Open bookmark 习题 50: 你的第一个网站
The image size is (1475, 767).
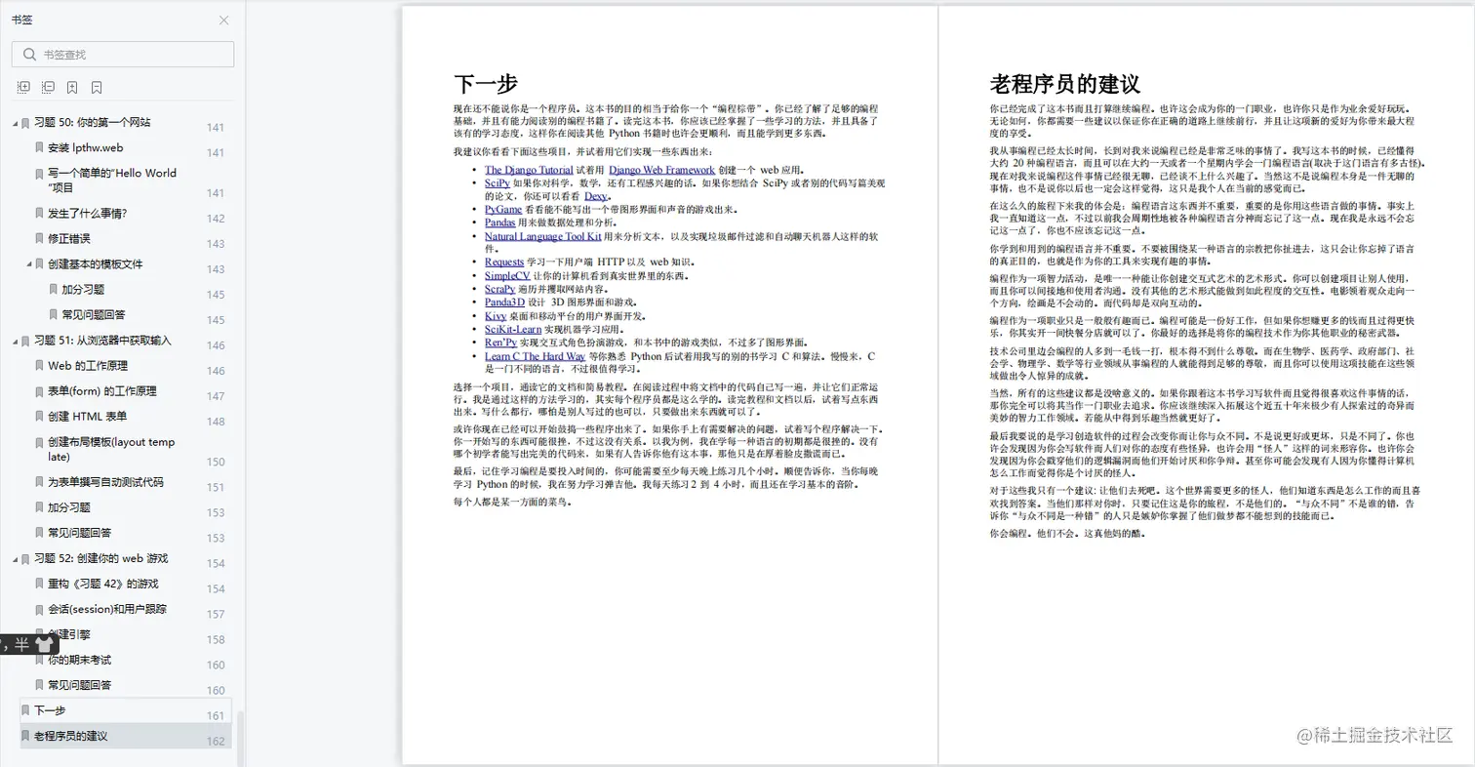pyautogui.click(x=93, y=123)
